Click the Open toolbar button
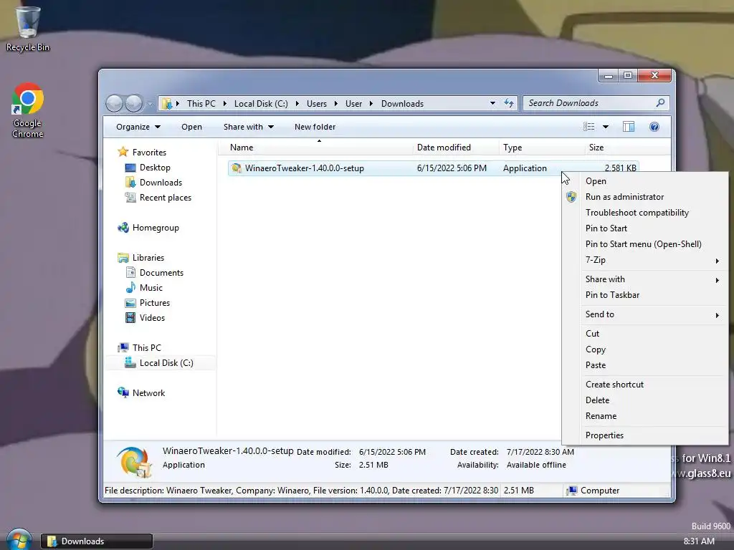The height and width of the screenshot is (550, 734). 191,127
